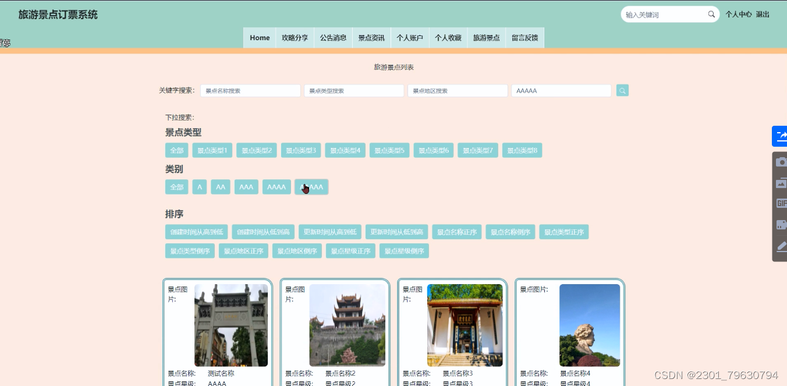Select 全部 under 景点类型
This screenshot has height=386, width=787.
pyautogui.click(x=177, y=150)
